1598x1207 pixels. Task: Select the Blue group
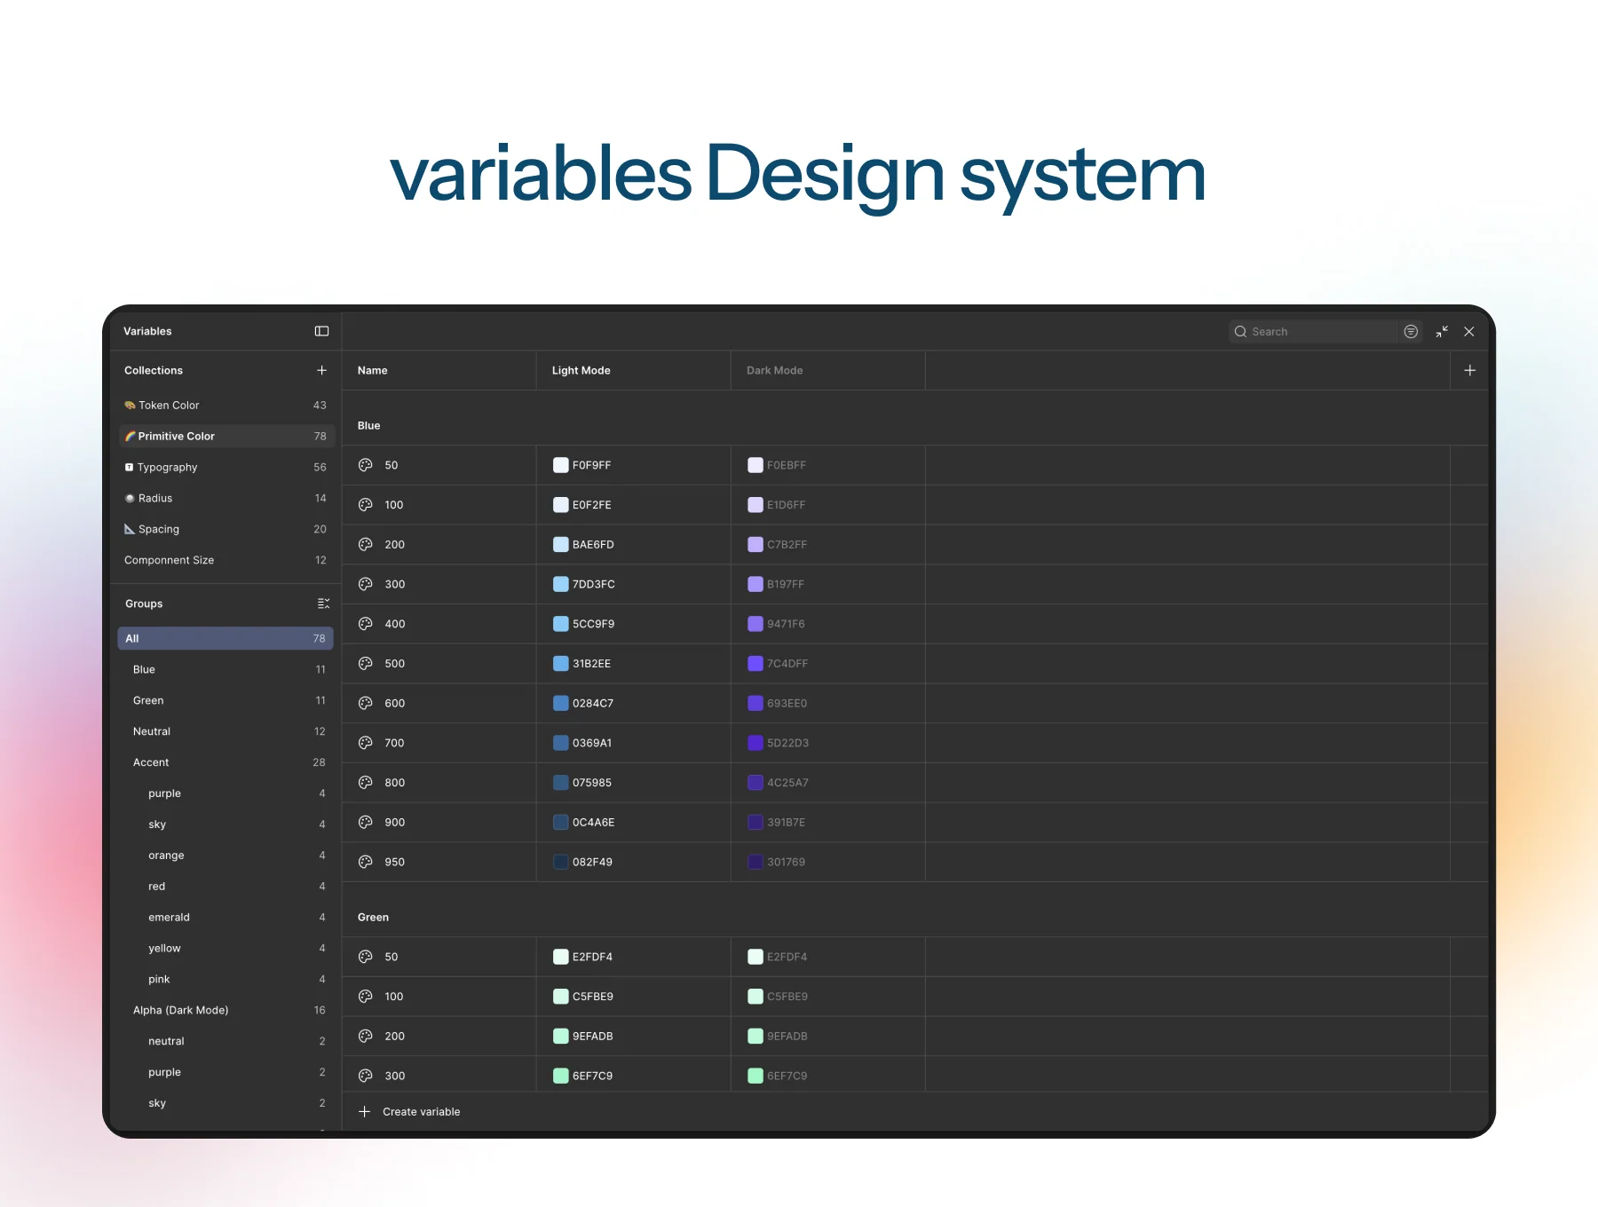225,669
